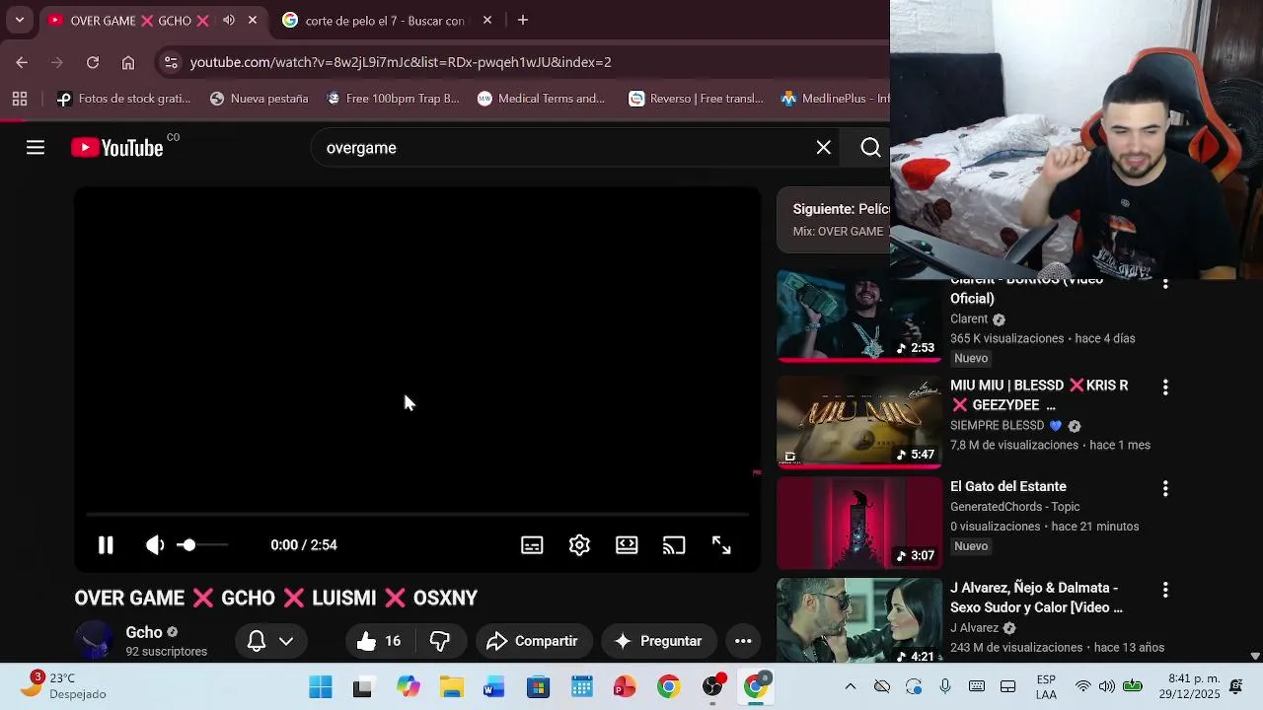
Task: Open Fotos de stock grati... bookmark
Action: tap(123, 99)
